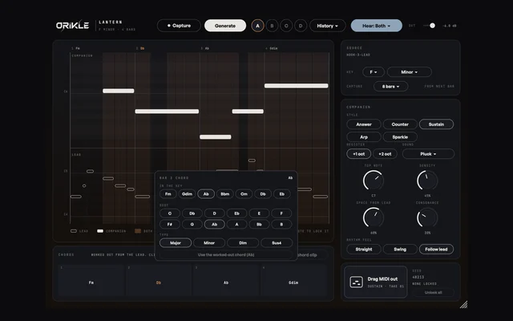Image resolution: width=513 pixels, height=321 pixels.
Task: Set chord root to B
Action: point(281,225)
